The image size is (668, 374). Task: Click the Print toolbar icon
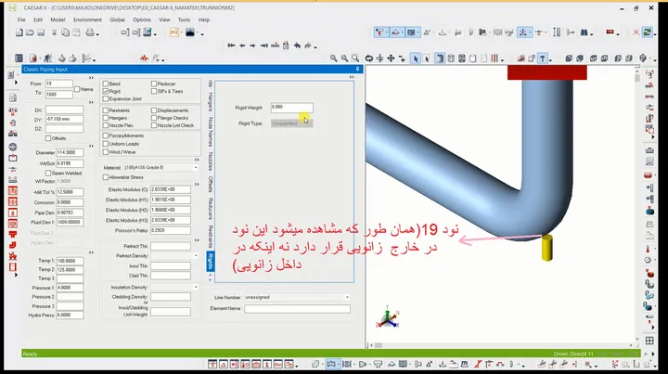90,32
